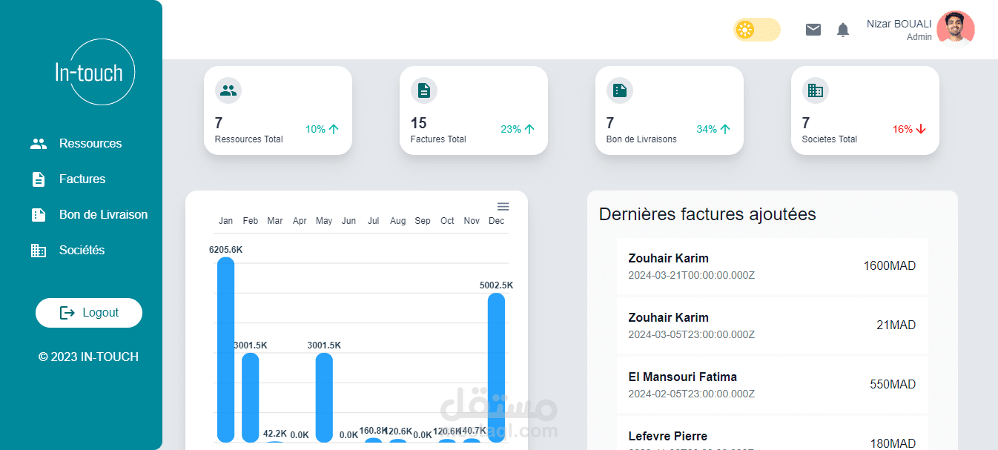Screen dimensions: 998x450
Task: Click the Dec month label on chart
Action: [x=497, y=221]
